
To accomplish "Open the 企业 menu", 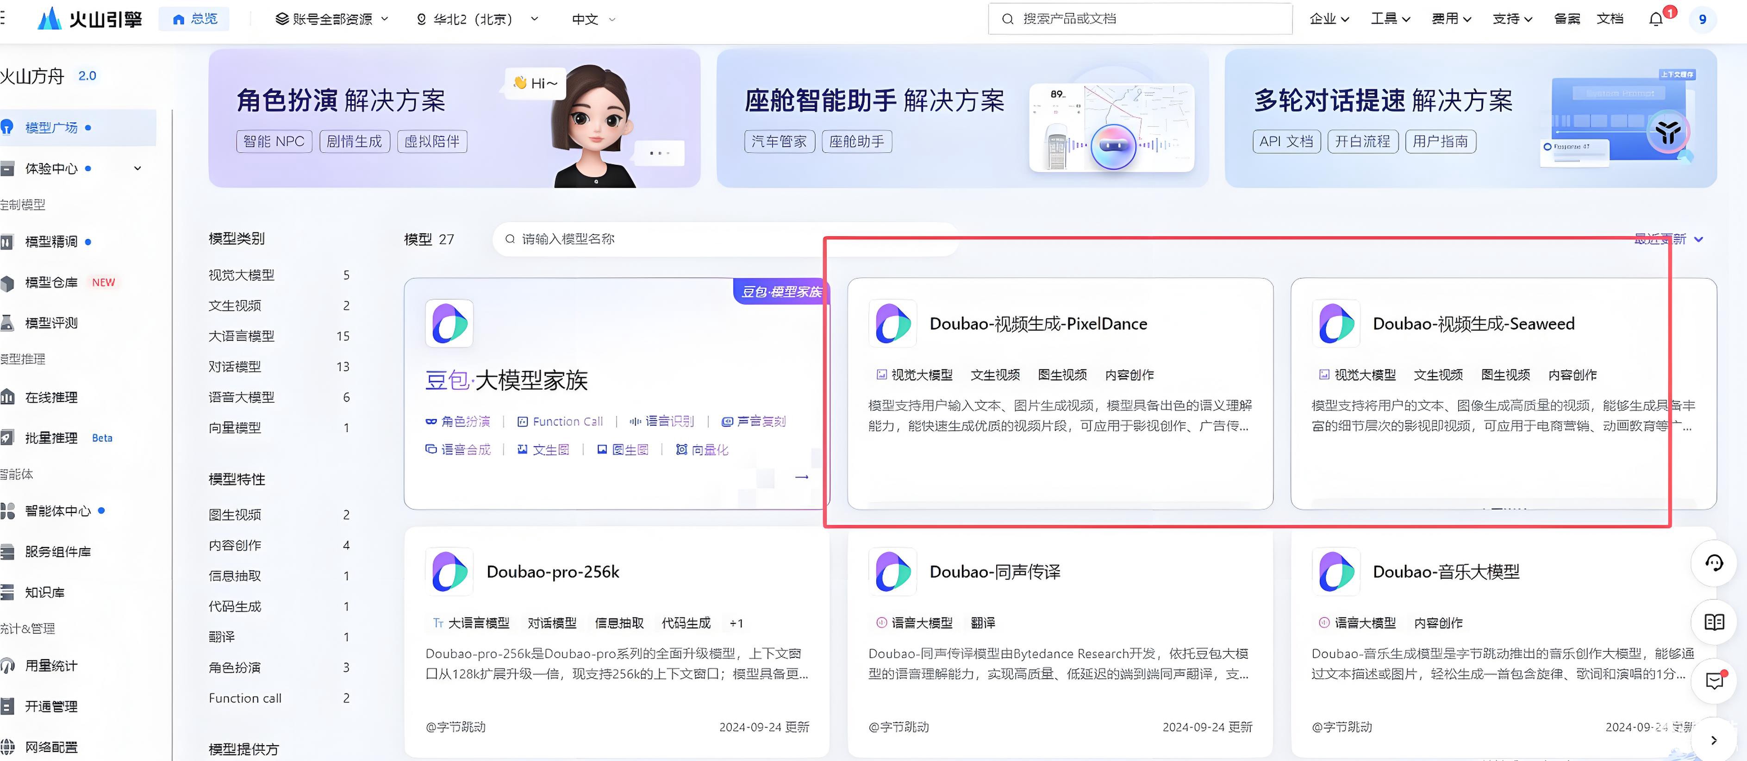I will (x=1329, y=19).
